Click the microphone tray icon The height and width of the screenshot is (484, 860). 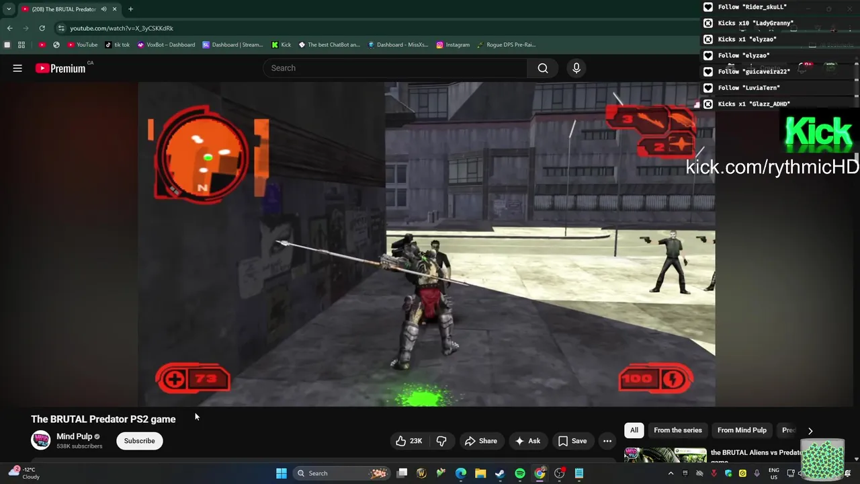click(x=757, y=473)
